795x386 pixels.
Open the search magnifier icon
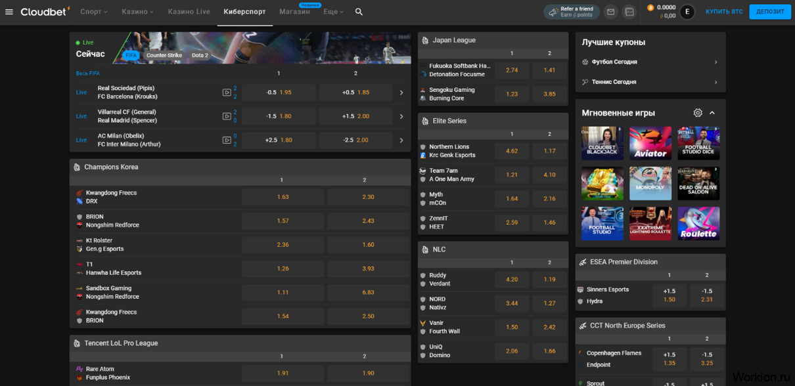tap(359, 12)
